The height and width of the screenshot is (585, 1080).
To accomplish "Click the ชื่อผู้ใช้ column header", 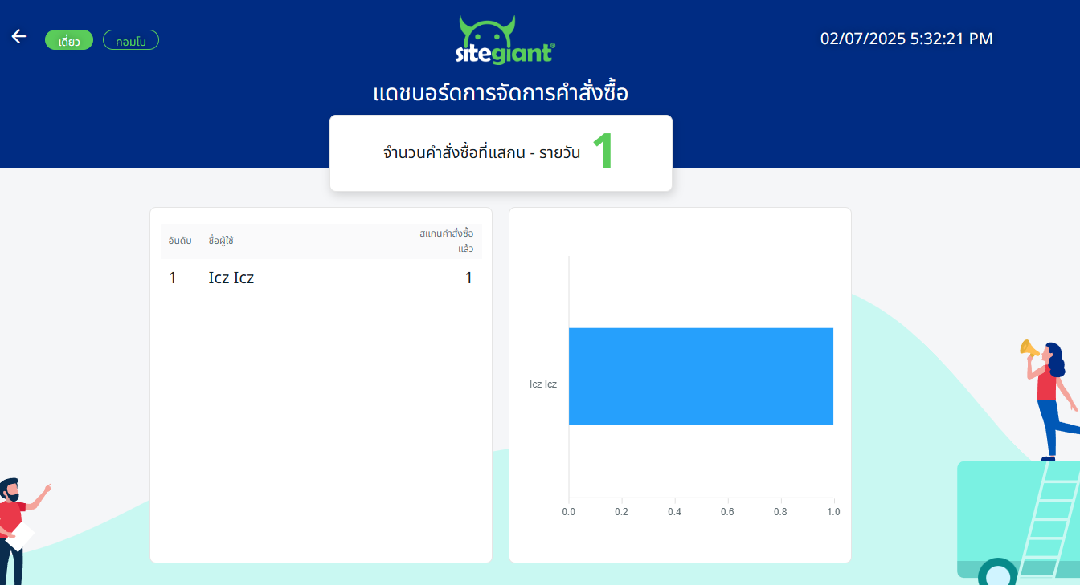I will [x=221, y=241].
